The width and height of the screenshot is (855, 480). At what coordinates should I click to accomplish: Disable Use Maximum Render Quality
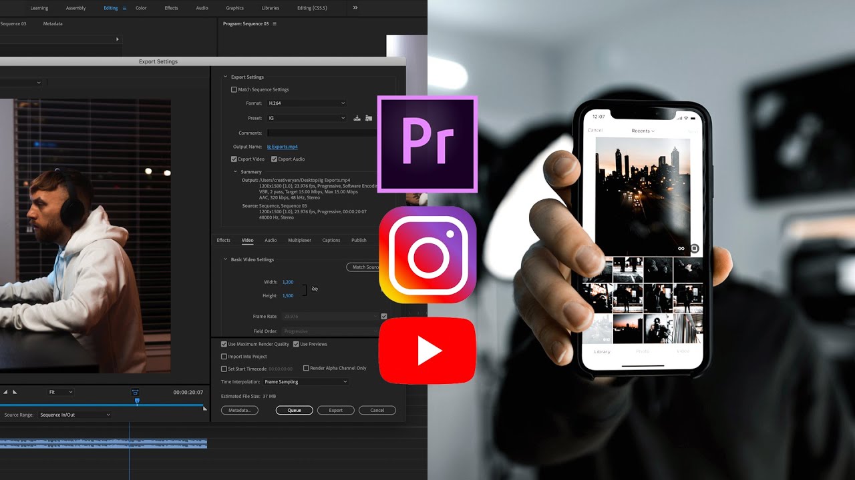click(x=224, y=344)
